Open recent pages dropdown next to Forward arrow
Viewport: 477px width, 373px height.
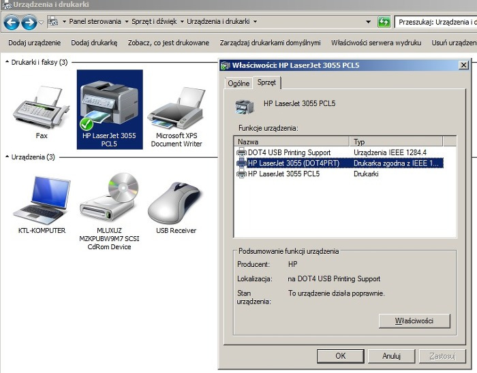(x=42, y=22)
